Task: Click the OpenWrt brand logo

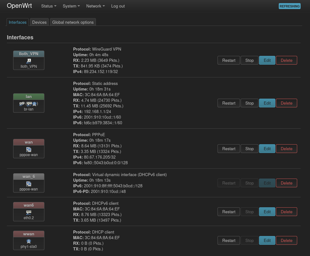Action: pos(19,6)
